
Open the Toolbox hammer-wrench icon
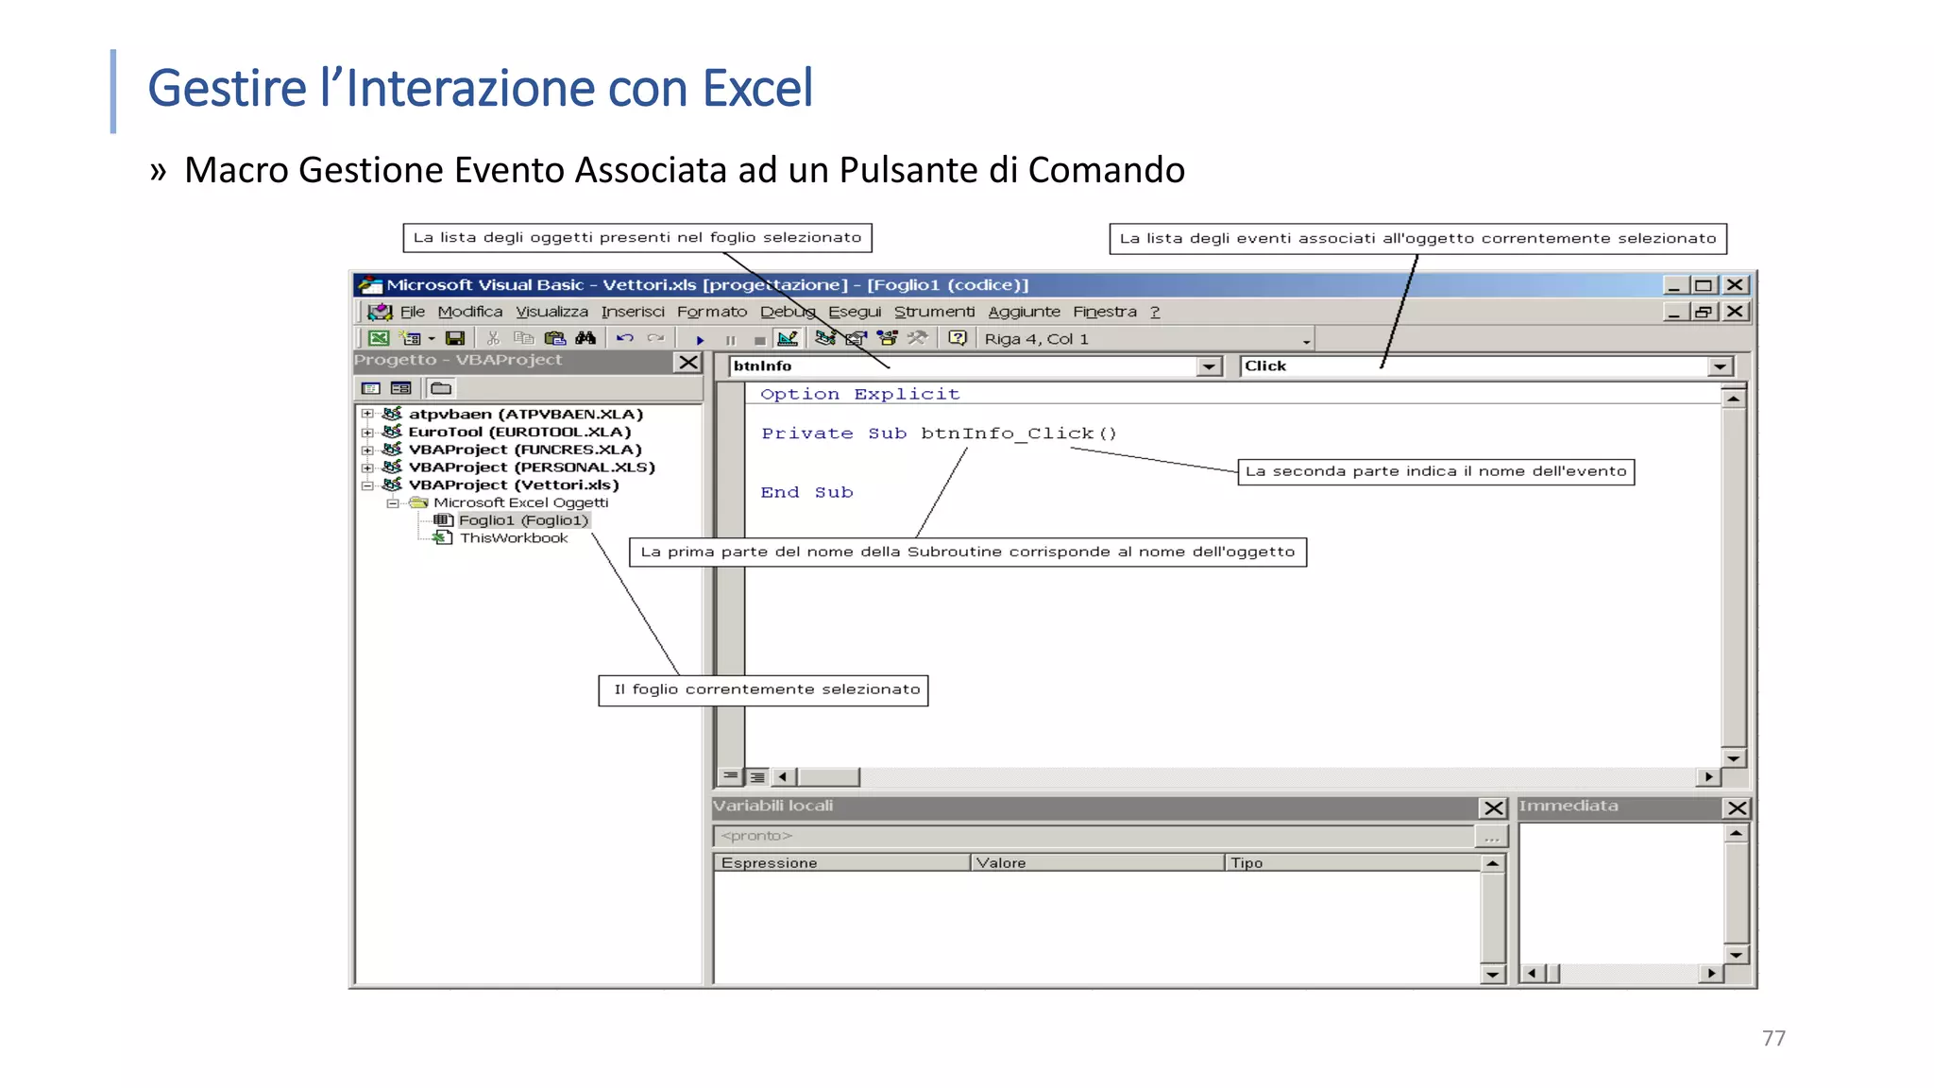pyautogui.click(x=917, y=338)
